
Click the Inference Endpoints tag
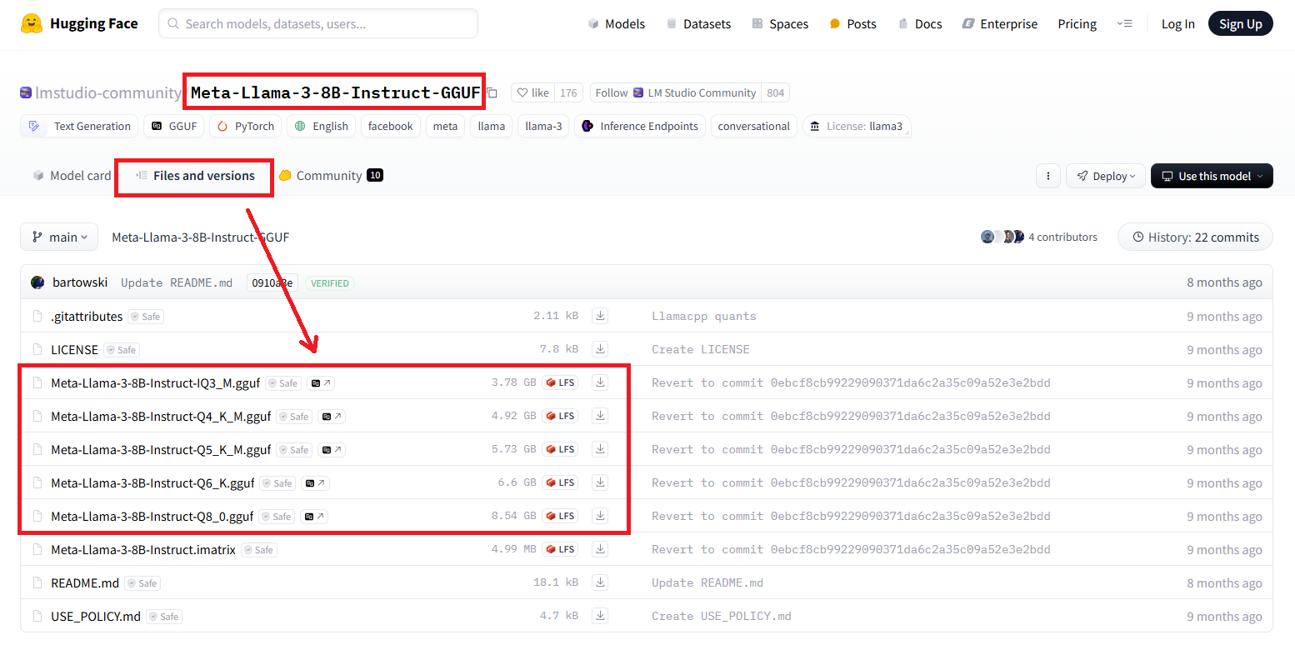click(x=640, y=126)
